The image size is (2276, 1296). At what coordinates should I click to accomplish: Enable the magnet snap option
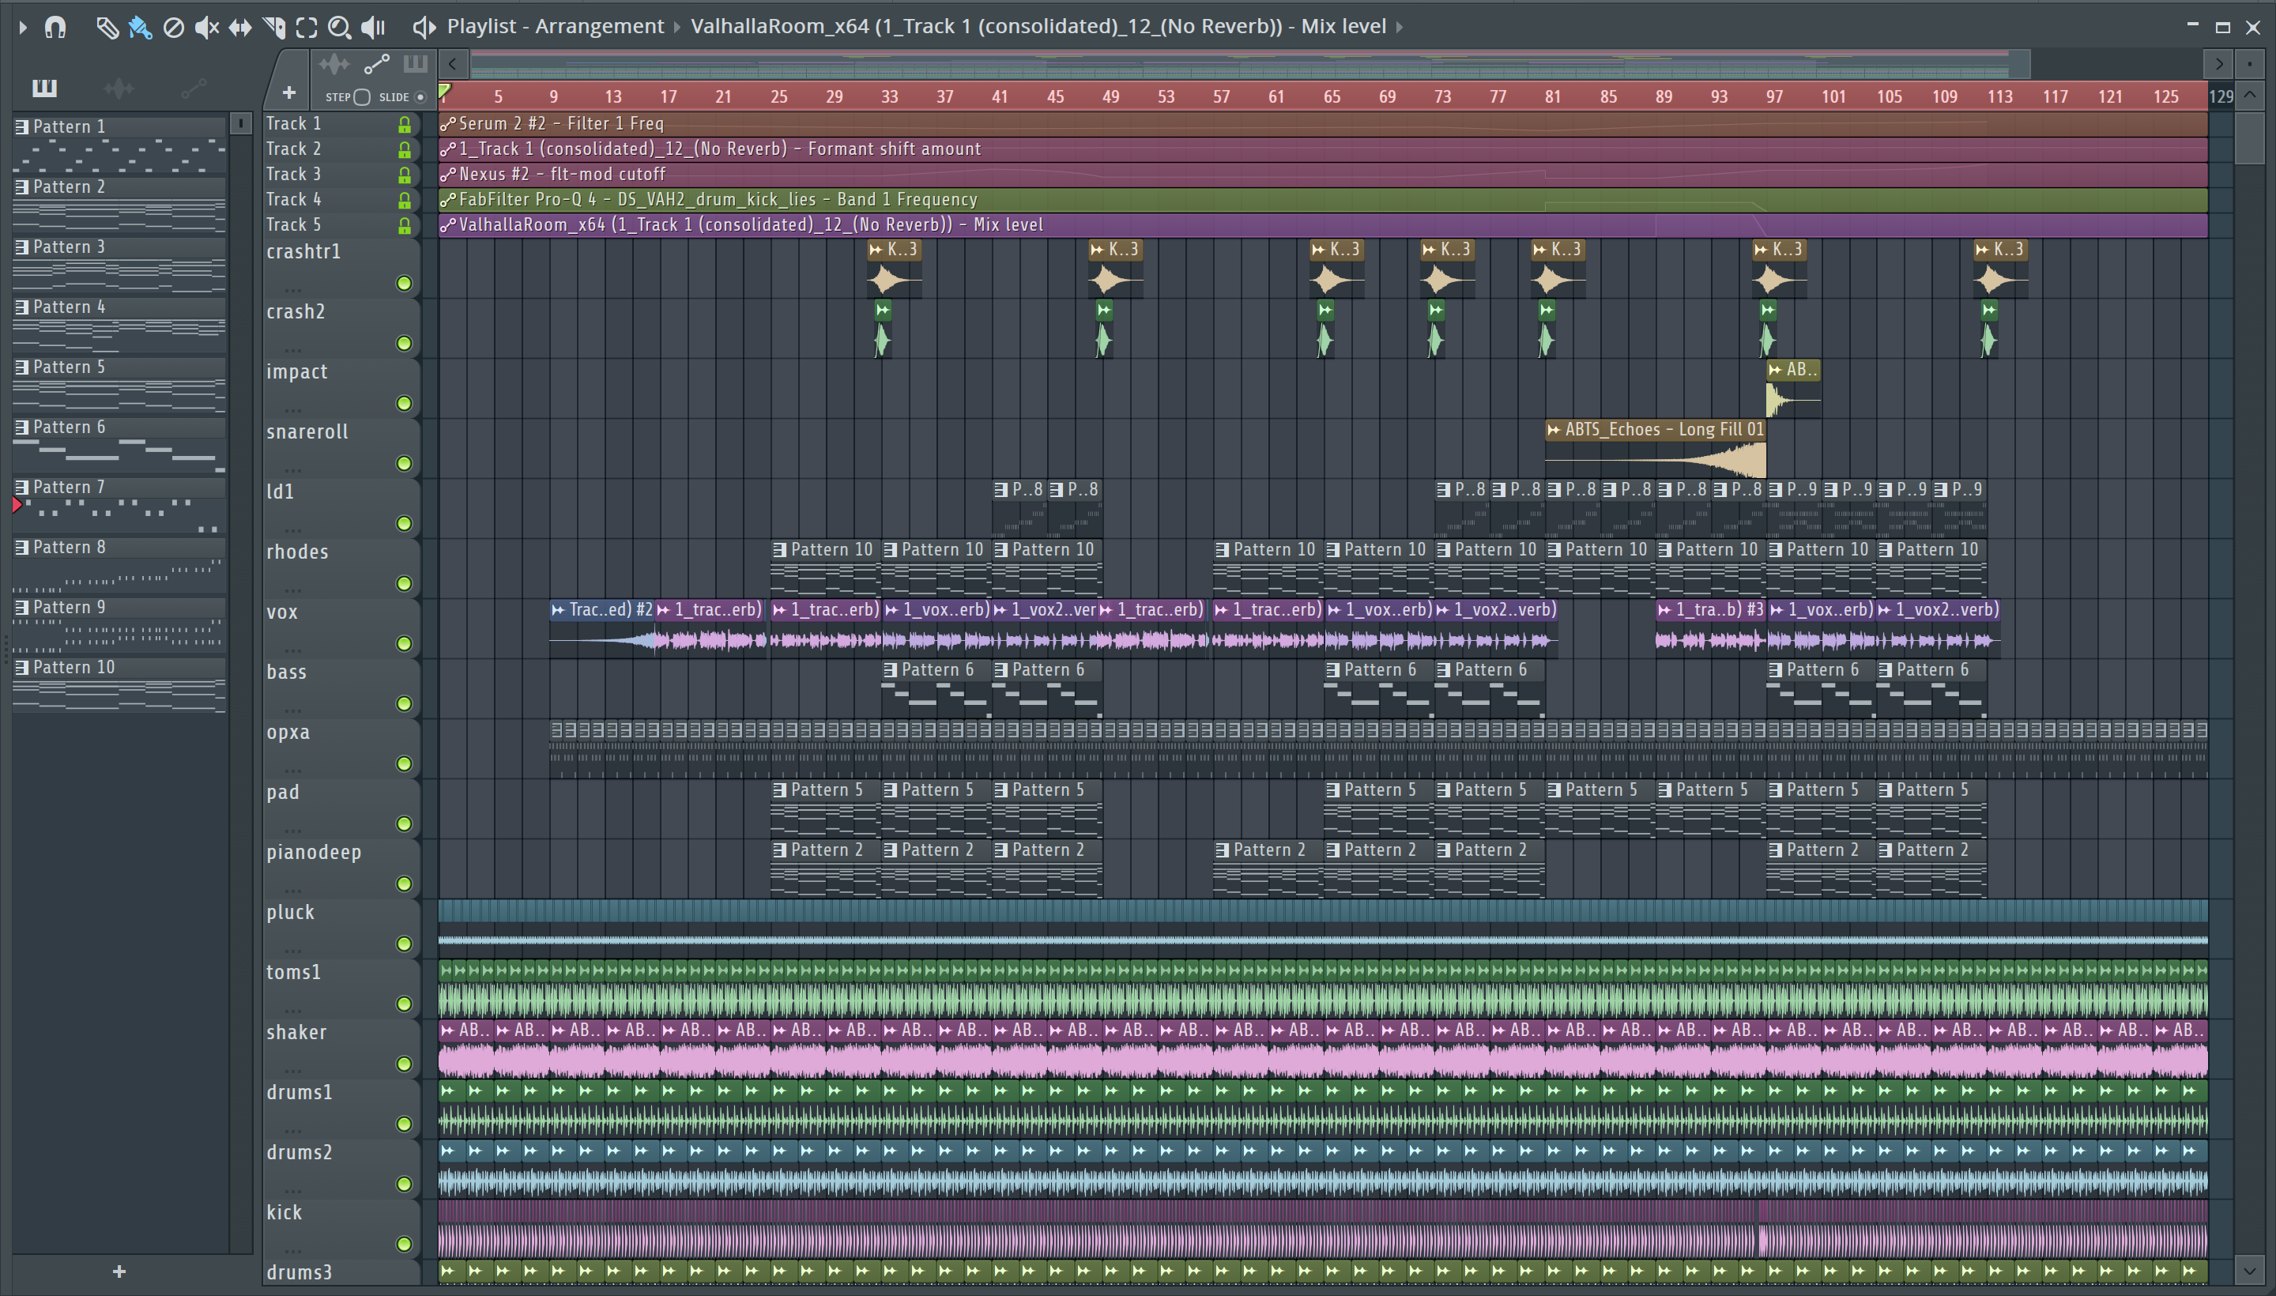pos(55,27)
